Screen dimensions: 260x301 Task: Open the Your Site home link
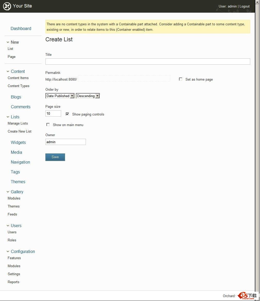click(x=22, y=6)
